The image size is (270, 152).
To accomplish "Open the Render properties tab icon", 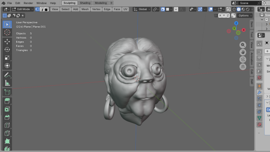I will [x=259, y=52].
